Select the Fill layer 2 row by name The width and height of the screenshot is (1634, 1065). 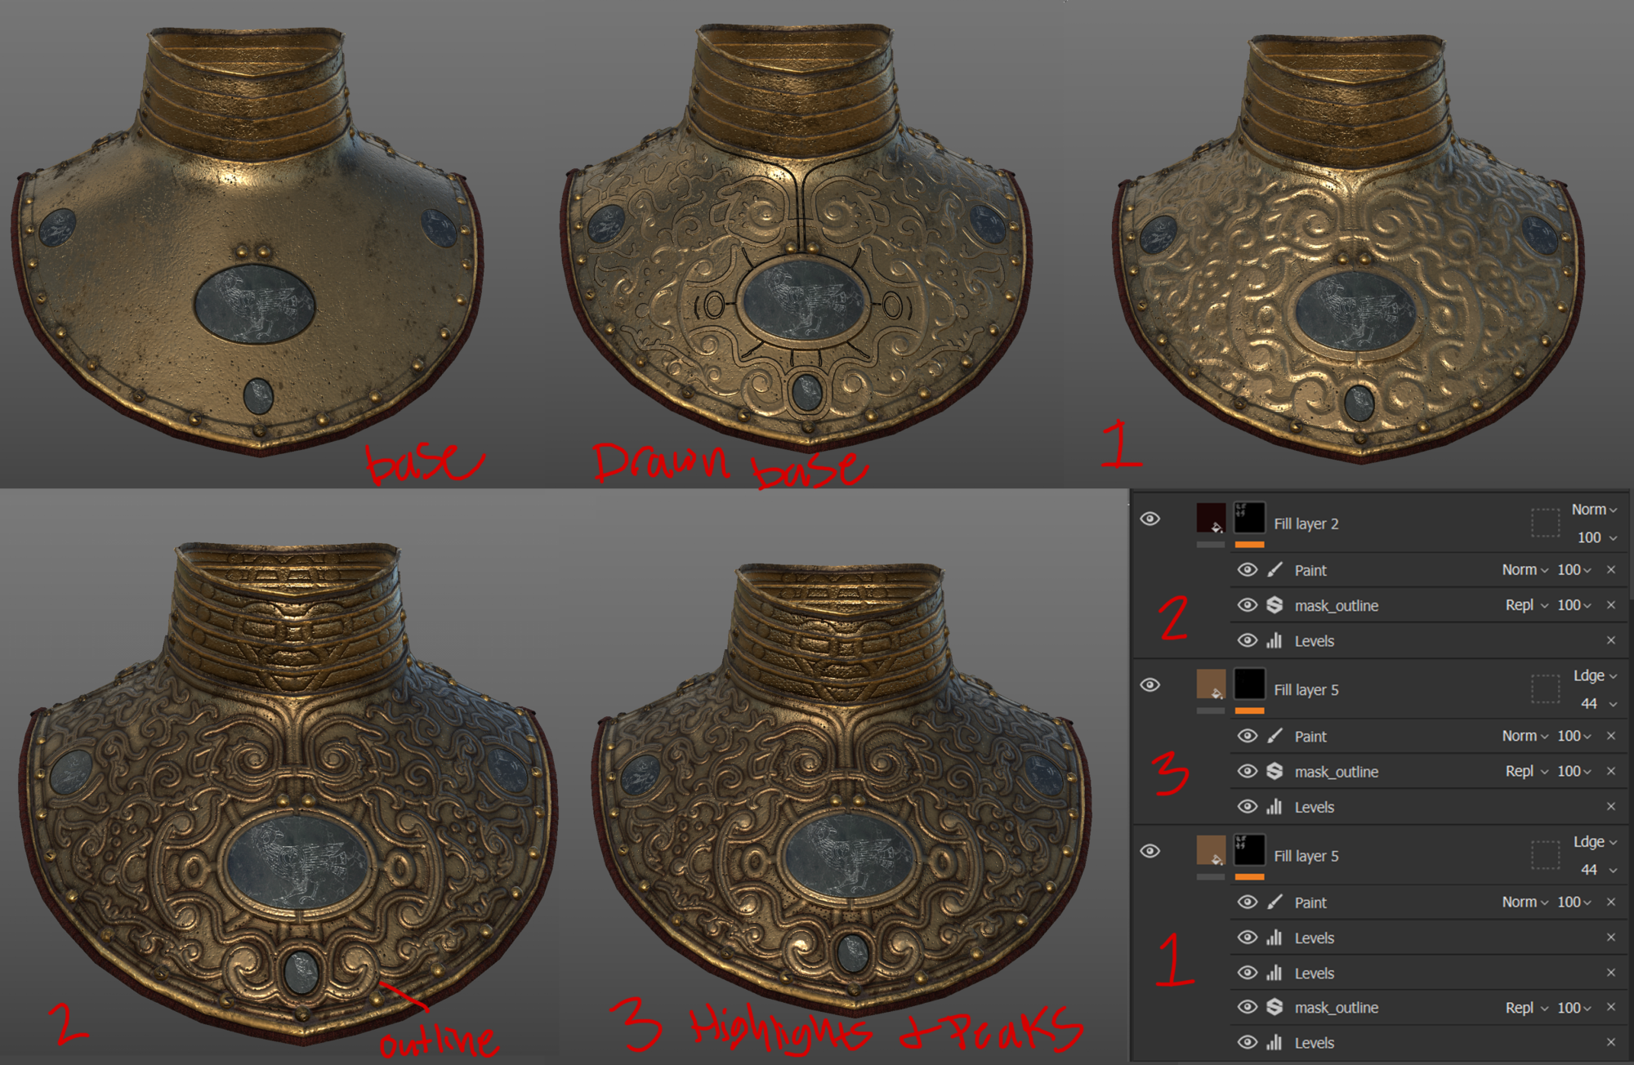pyautogui.click(x=1306, y=524)
